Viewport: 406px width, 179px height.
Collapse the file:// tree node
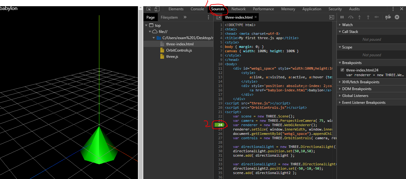click(x=150, y=32)
